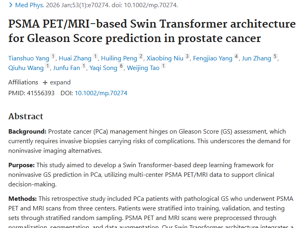Screen dimensions: 305x228
Task: Open author Weijing Tao's link
Action: [143, 68]
